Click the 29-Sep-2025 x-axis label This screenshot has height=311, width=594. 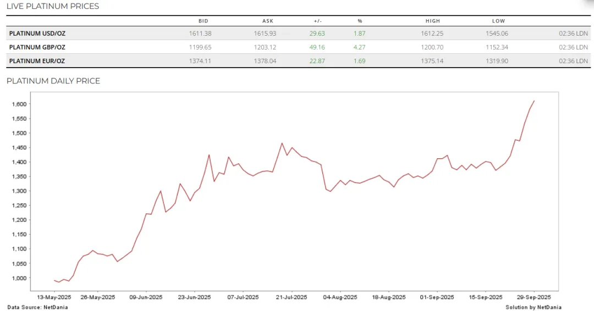(x=533, y=297)
